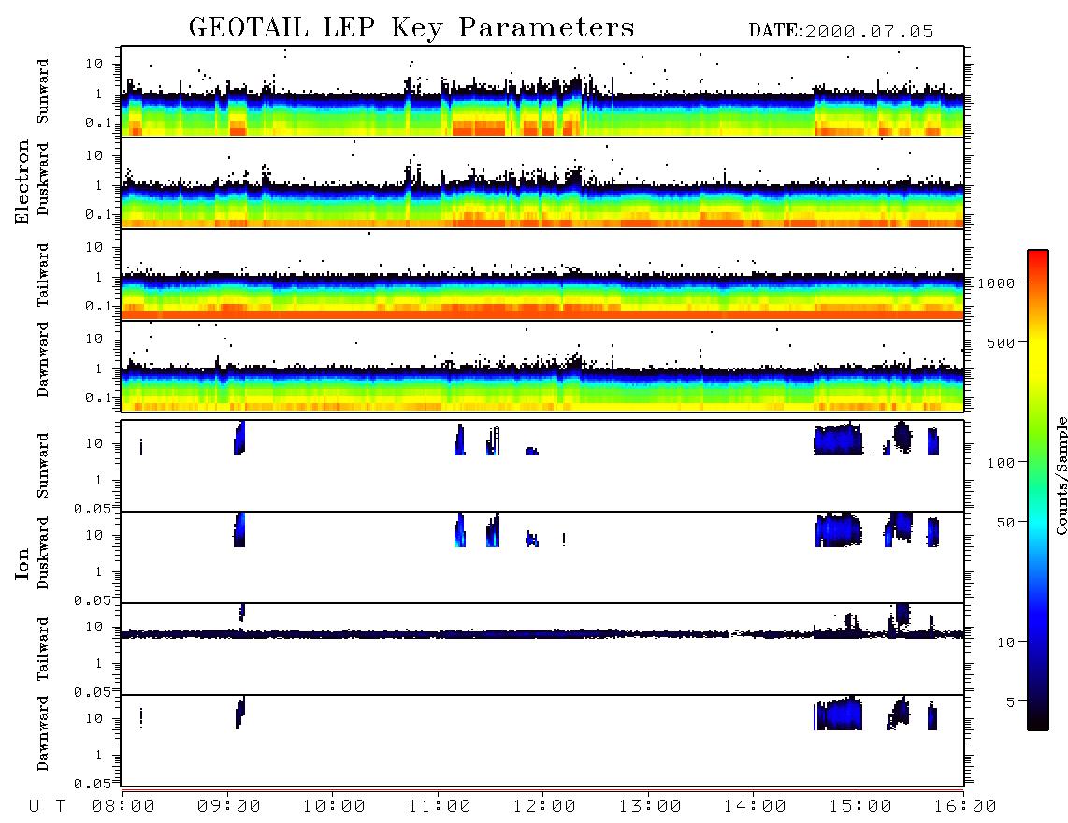1068x823 pixels.
Task: Select the Electron 'Sunward' axis label
Action: pyautogui.click(x=43, y=92)
